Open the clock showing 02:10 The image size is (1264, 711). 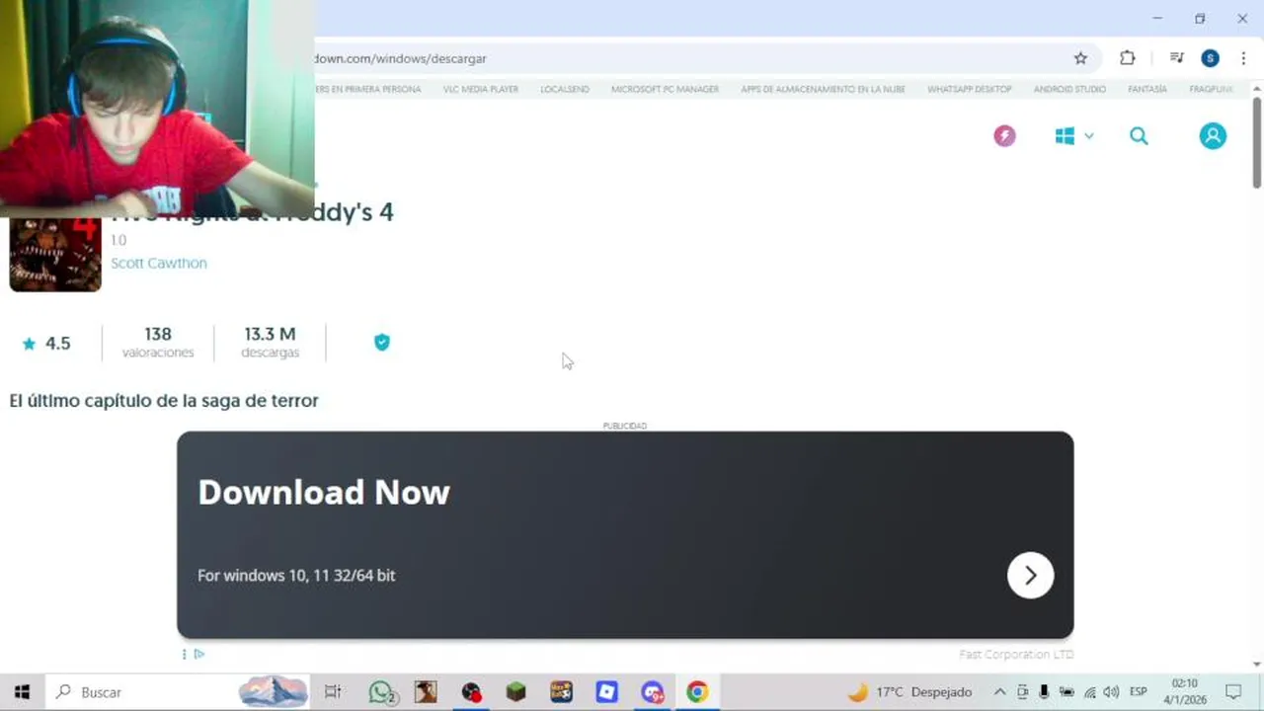coord(1185,691)
